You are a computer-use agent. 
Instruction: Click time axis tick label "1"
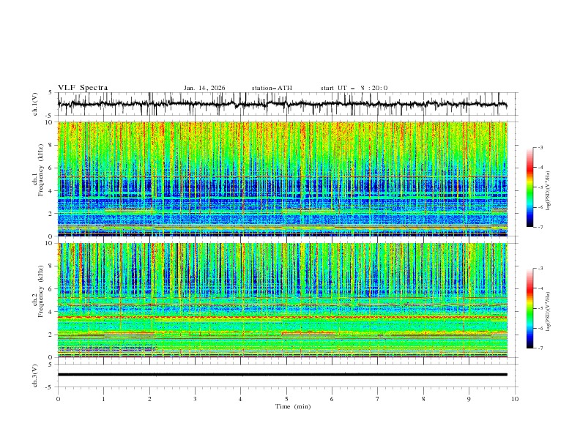coord(103,399)
